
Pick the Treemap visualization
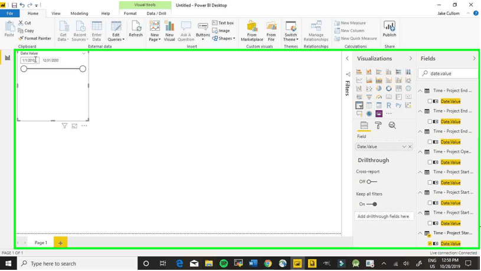point(398,88)
